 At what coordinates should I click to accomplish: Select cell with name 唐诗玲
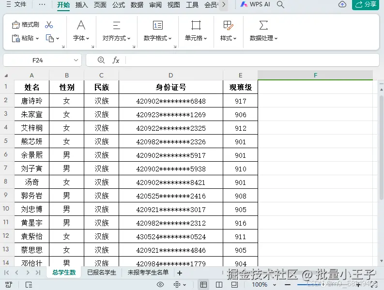point(31,101)
